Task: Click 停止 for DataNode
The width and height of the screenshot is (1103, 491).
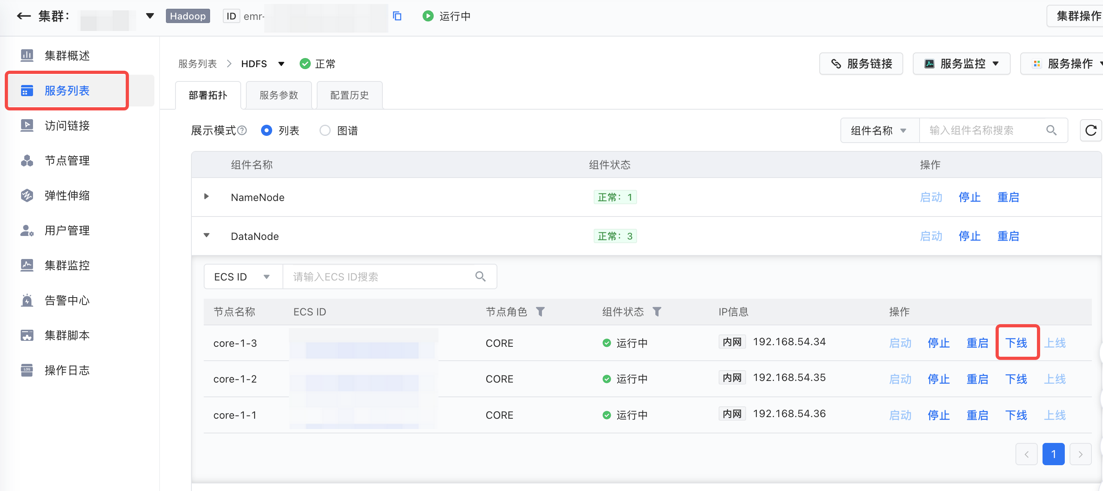Action: tap(969, 236)
